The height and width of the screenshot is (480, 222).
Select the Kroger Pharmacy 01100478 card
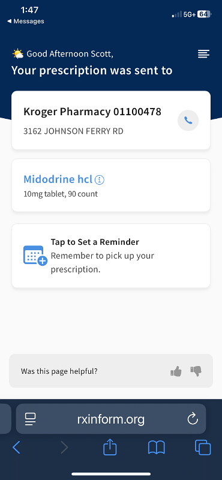(111, 121)
